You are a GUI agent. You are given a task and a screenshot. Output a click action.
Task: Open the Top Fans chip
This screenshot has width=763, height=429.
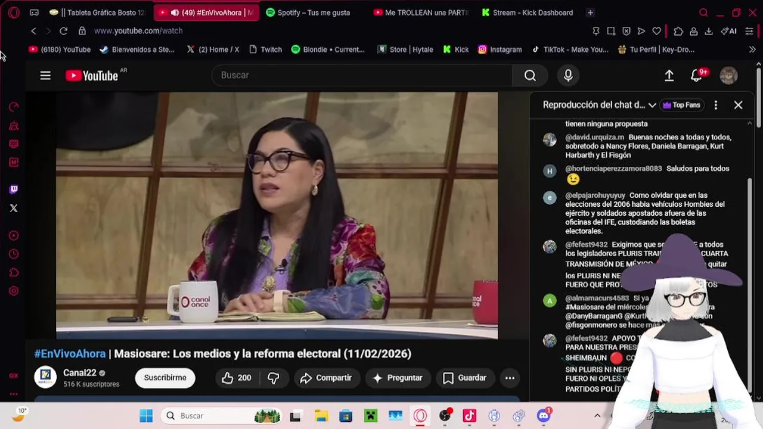click(x=681, y=105)
